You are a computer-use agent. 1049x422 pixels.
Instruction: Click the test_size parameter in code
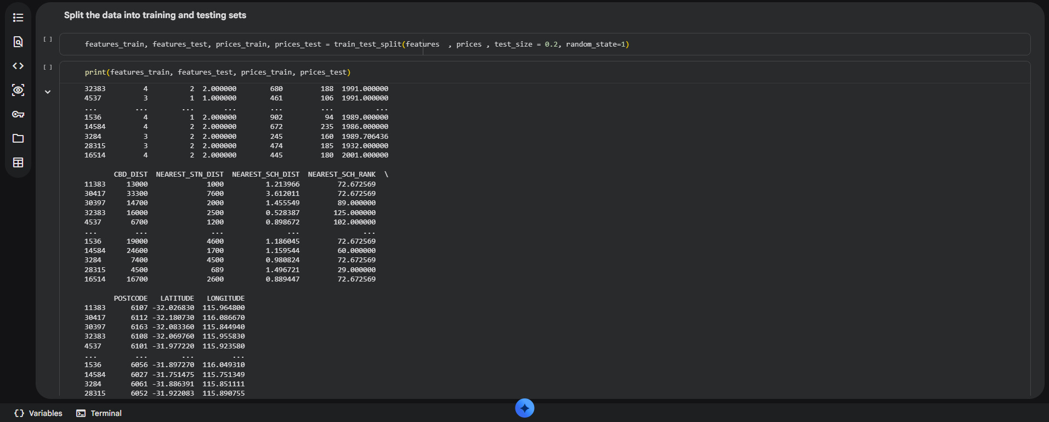(x=513, y=44)
